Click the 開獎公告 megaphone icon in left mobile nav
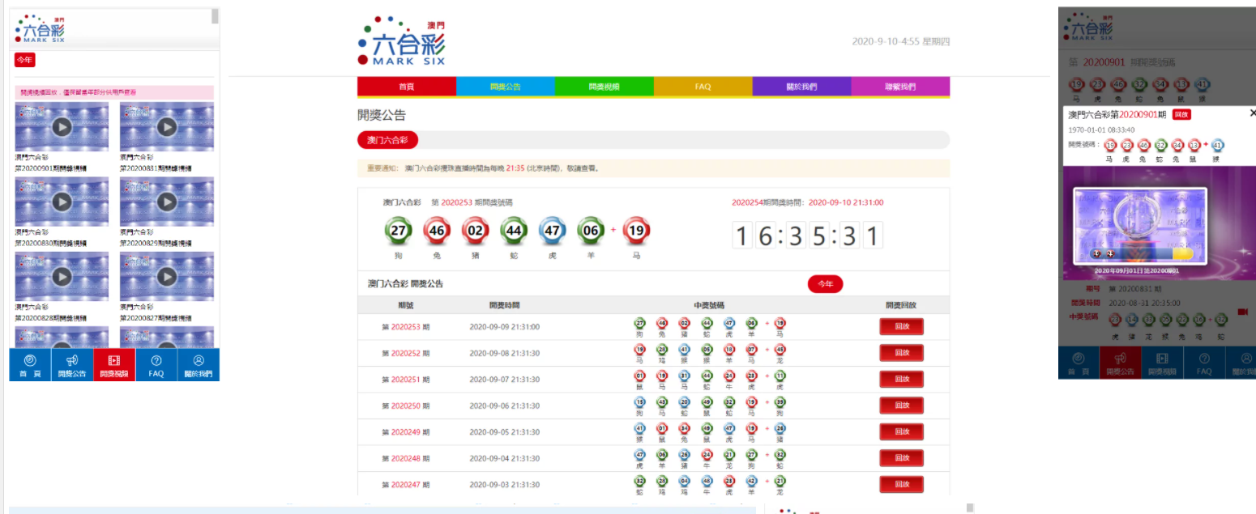The height and width of the screenshot is (514, 1256). pos(72,360)
